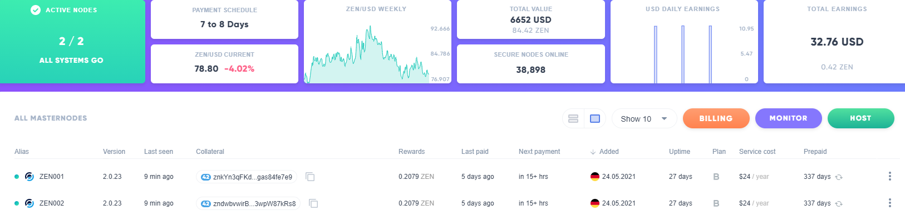Click the Horizen coin icon beside ZEN002
905x220 pixels.
[29, 203]
